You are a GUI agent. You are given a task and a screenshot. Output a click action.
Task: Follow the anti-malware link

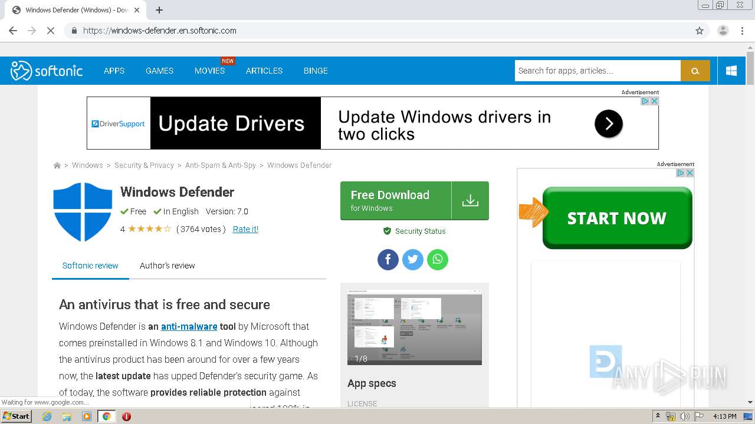click(189, 326)
